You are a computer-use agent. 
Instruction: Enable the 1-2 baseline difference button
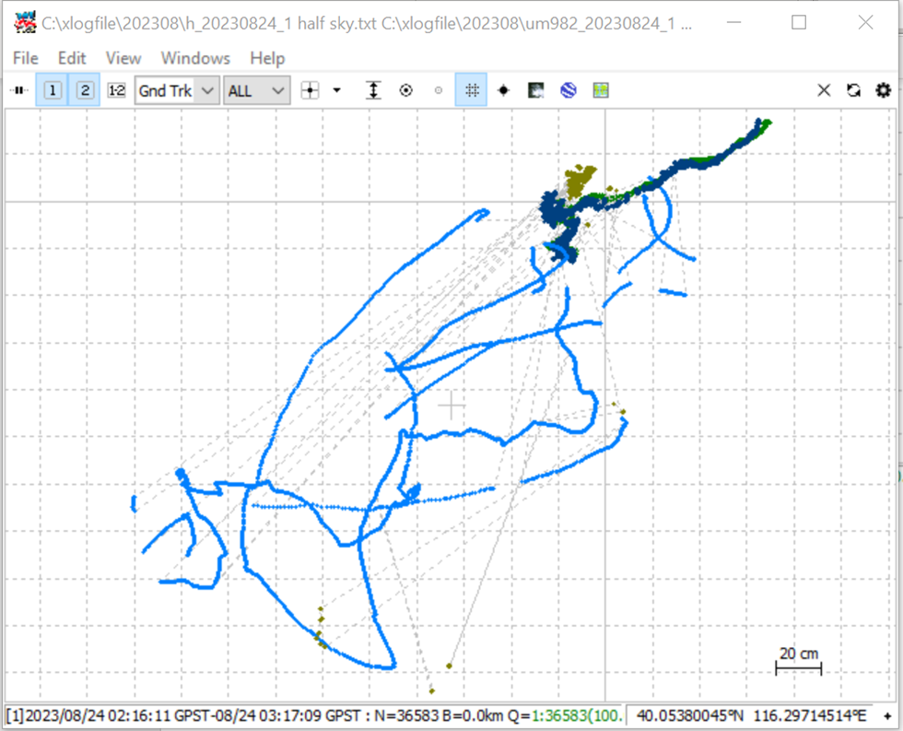click(x=116, y=90)
